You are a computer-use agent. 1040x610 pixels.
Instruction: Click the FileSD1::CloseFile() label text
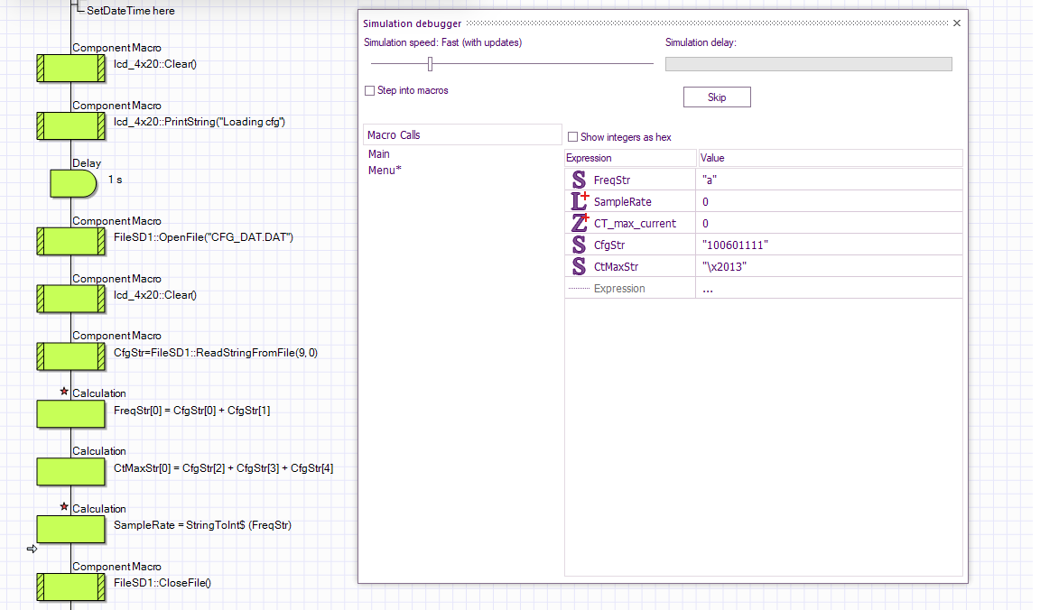(162, 583)
